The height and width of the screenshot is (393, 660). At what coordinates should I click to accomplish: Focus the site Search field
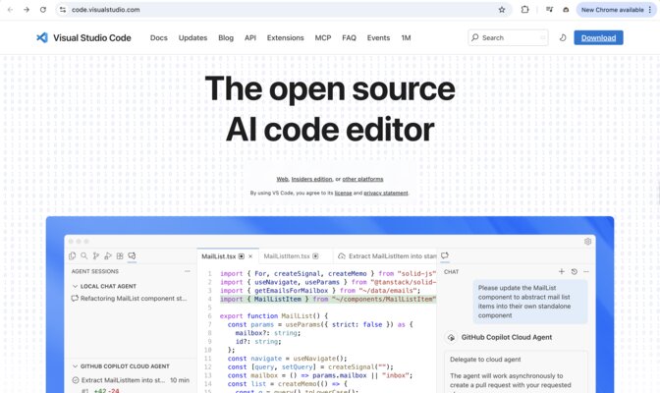[x=508, y=37]
